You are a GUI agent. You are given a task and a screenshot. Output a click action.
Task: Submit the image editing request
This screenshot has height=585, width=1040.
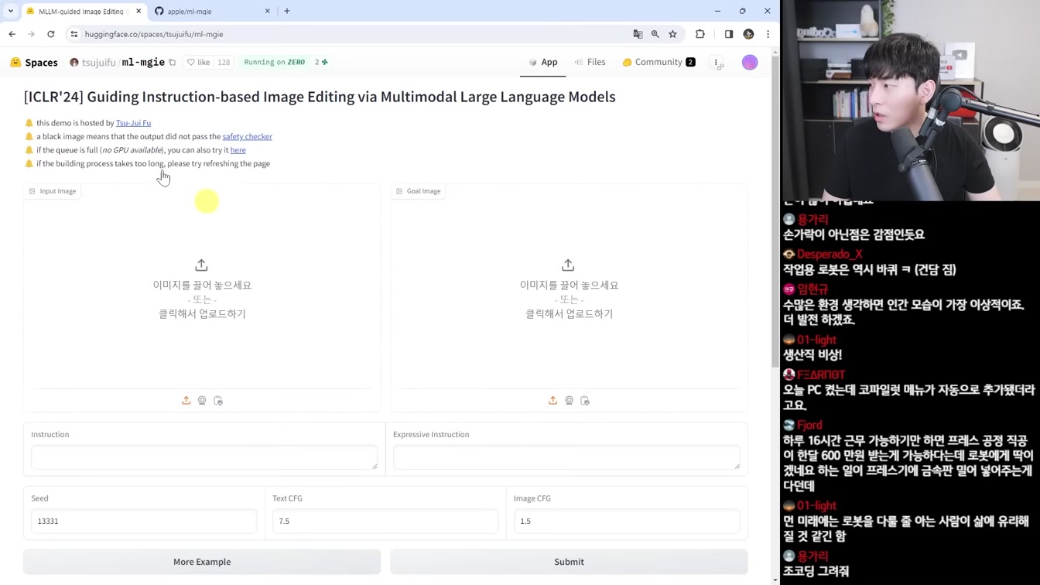click(569, 562)
